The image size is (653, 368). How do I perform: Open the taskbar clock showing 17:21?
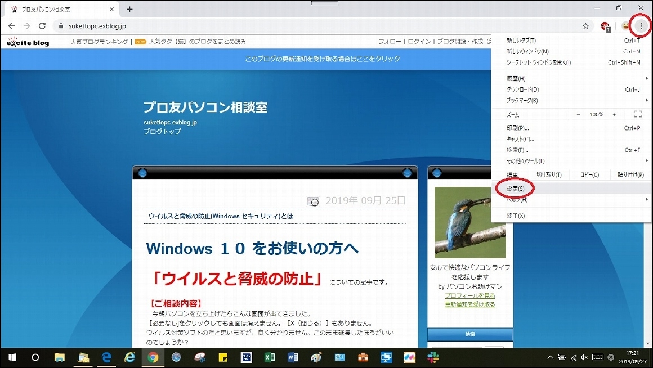(633, 358)
